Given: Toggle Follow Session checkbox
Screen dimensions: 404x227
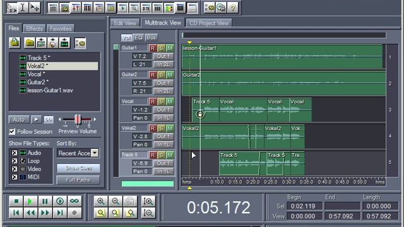Looking at the screenshot, I should click(x=12, y=132).
